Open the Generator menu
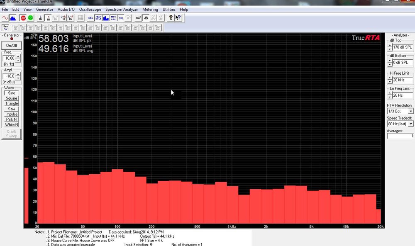This screenshot has width=415, height=246. (x=45, y=9)
